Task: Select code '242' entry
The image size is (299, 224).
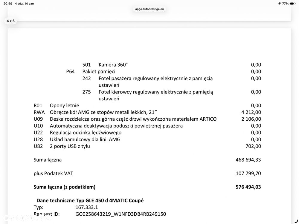Action: pos(86,78)
